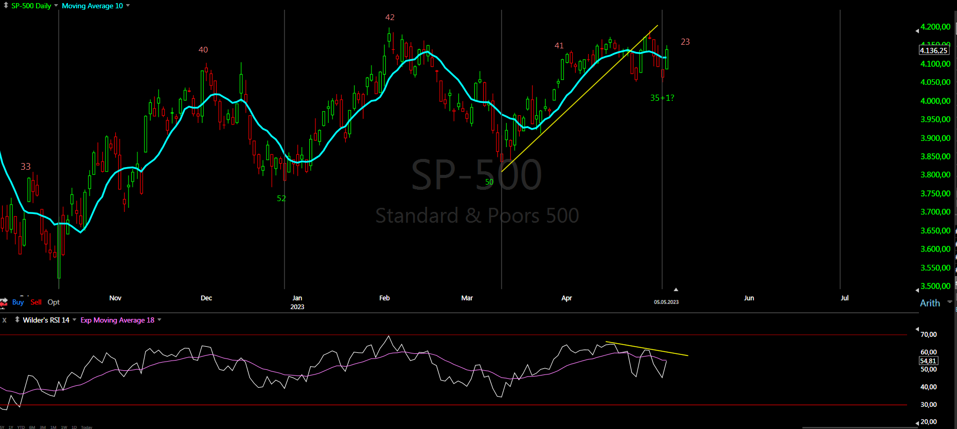This screenshot has height=429, width=957.
Task: Click the Buy link
Action: pos(18,302)
